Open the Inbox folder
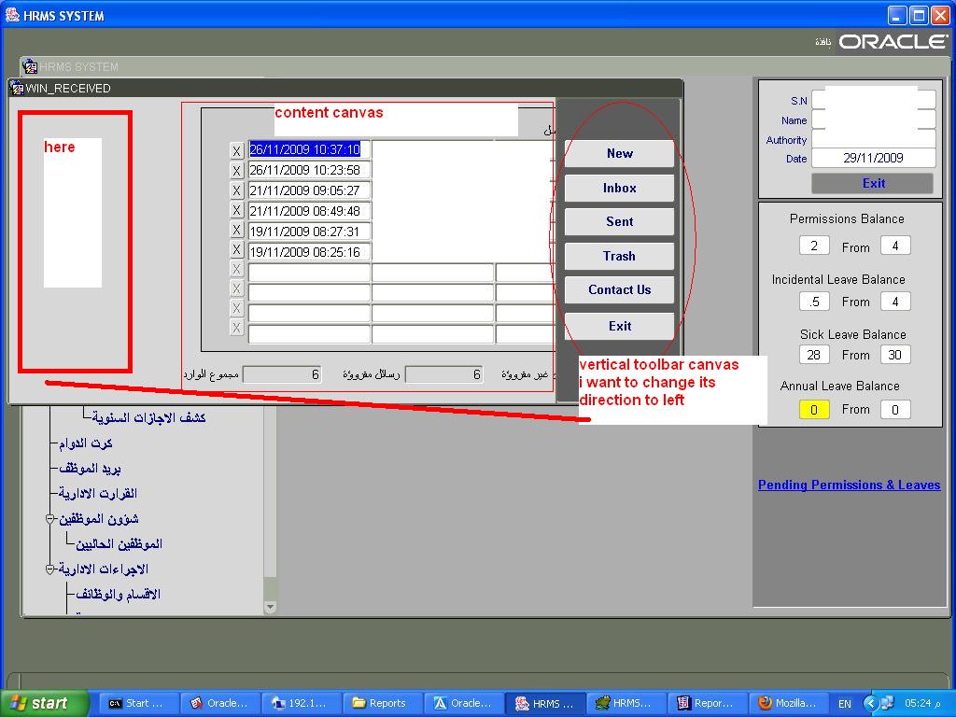 coord(619,188)
